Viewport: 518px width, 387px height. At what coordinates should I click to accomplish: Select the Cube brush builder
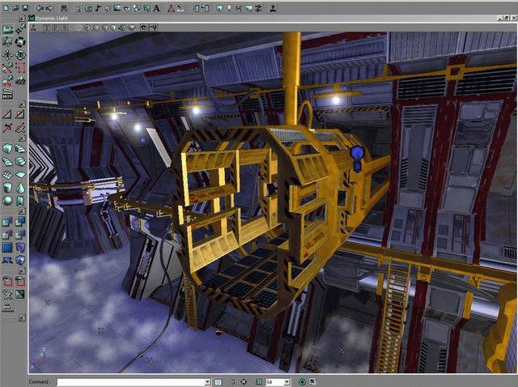pos(7,149)
